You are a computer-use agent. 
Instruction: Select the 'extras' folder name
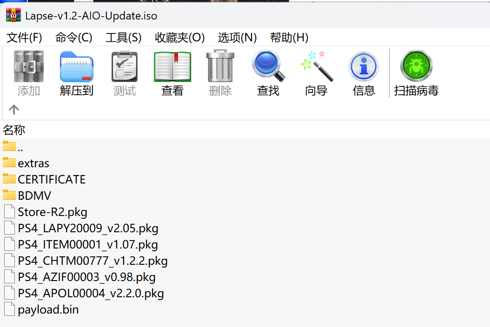[x=33, y=163]
